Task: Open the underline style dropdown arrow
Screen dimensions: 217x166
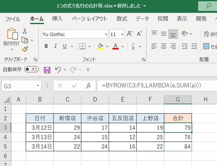Action: 72,46
